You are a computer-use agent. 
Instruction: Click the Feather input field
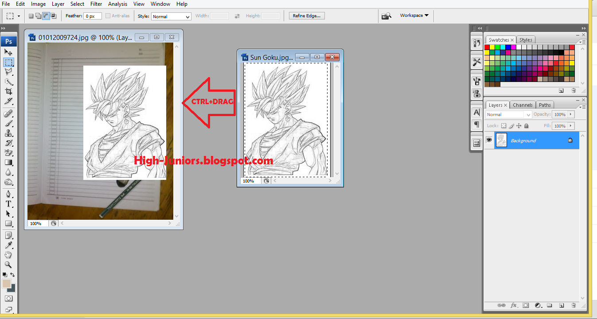tap(93, 16)
